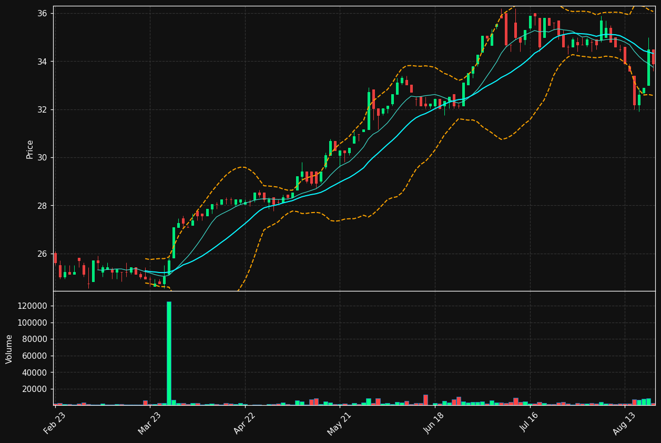Click the May 21 date label
The height and width of the screenshot is (443, 661).
click(x=340, y=423)
